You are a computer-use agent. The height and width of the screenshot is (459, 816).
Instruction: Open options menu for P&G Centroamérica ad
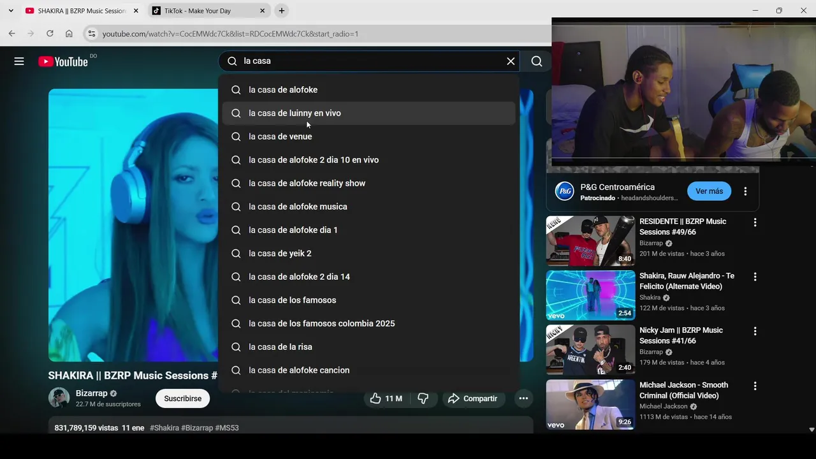[745, 191]
